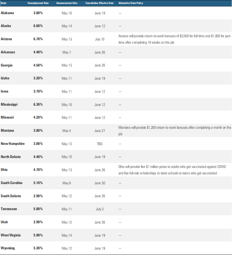Click Arizona's return-to-work bonus policy text
This screenshot has width=232, height=255.
175,39
